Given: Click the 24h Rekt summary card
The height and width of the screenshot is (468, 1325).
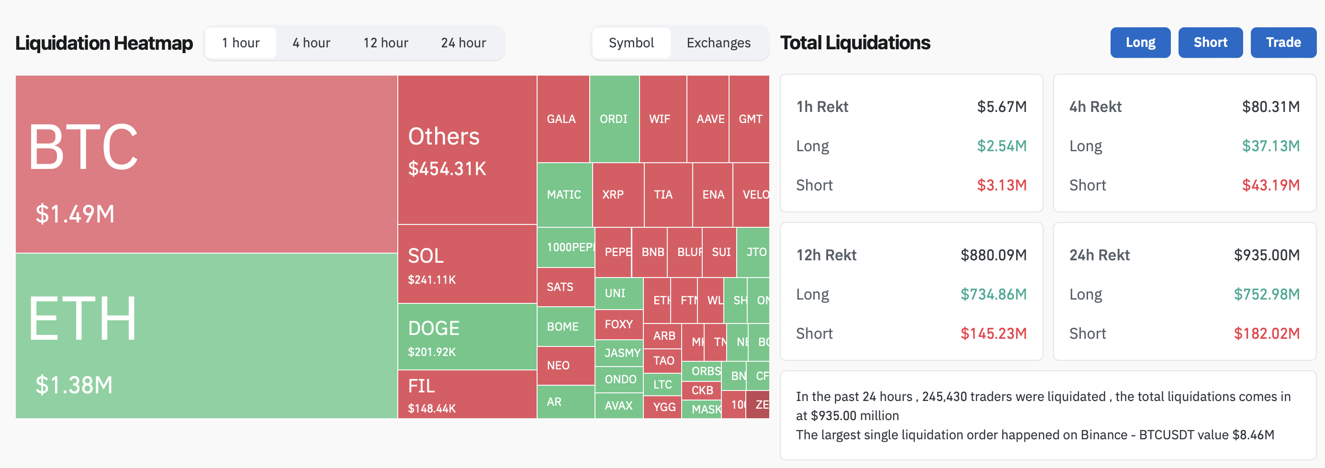Looking at the screenshot, I should 1184,291.
